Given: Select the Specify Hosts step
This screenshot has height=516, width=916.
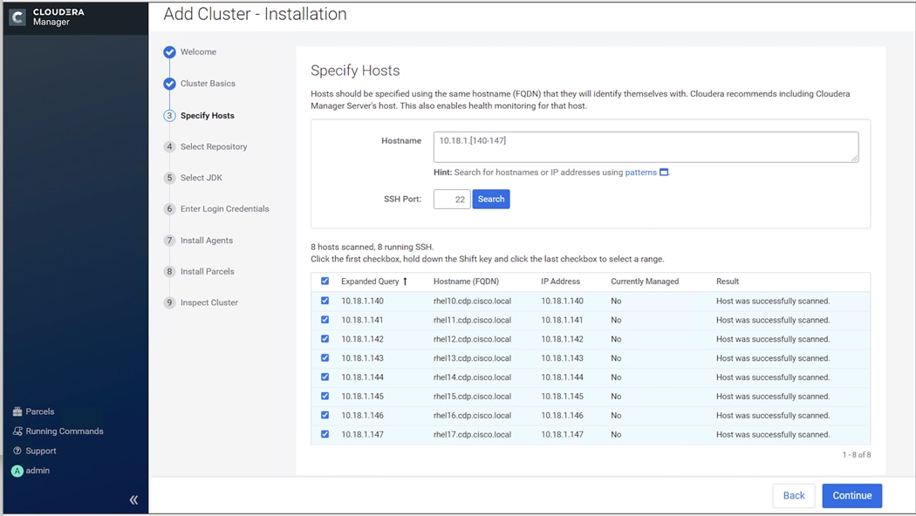Looking at the screenshot, I should click(208, 116).
